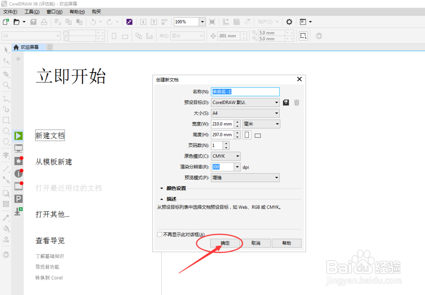This screenshot has height=295, width=425.
Task: Save the preset with the floppy disk icon in the dialog
Action: coord(286,103)
